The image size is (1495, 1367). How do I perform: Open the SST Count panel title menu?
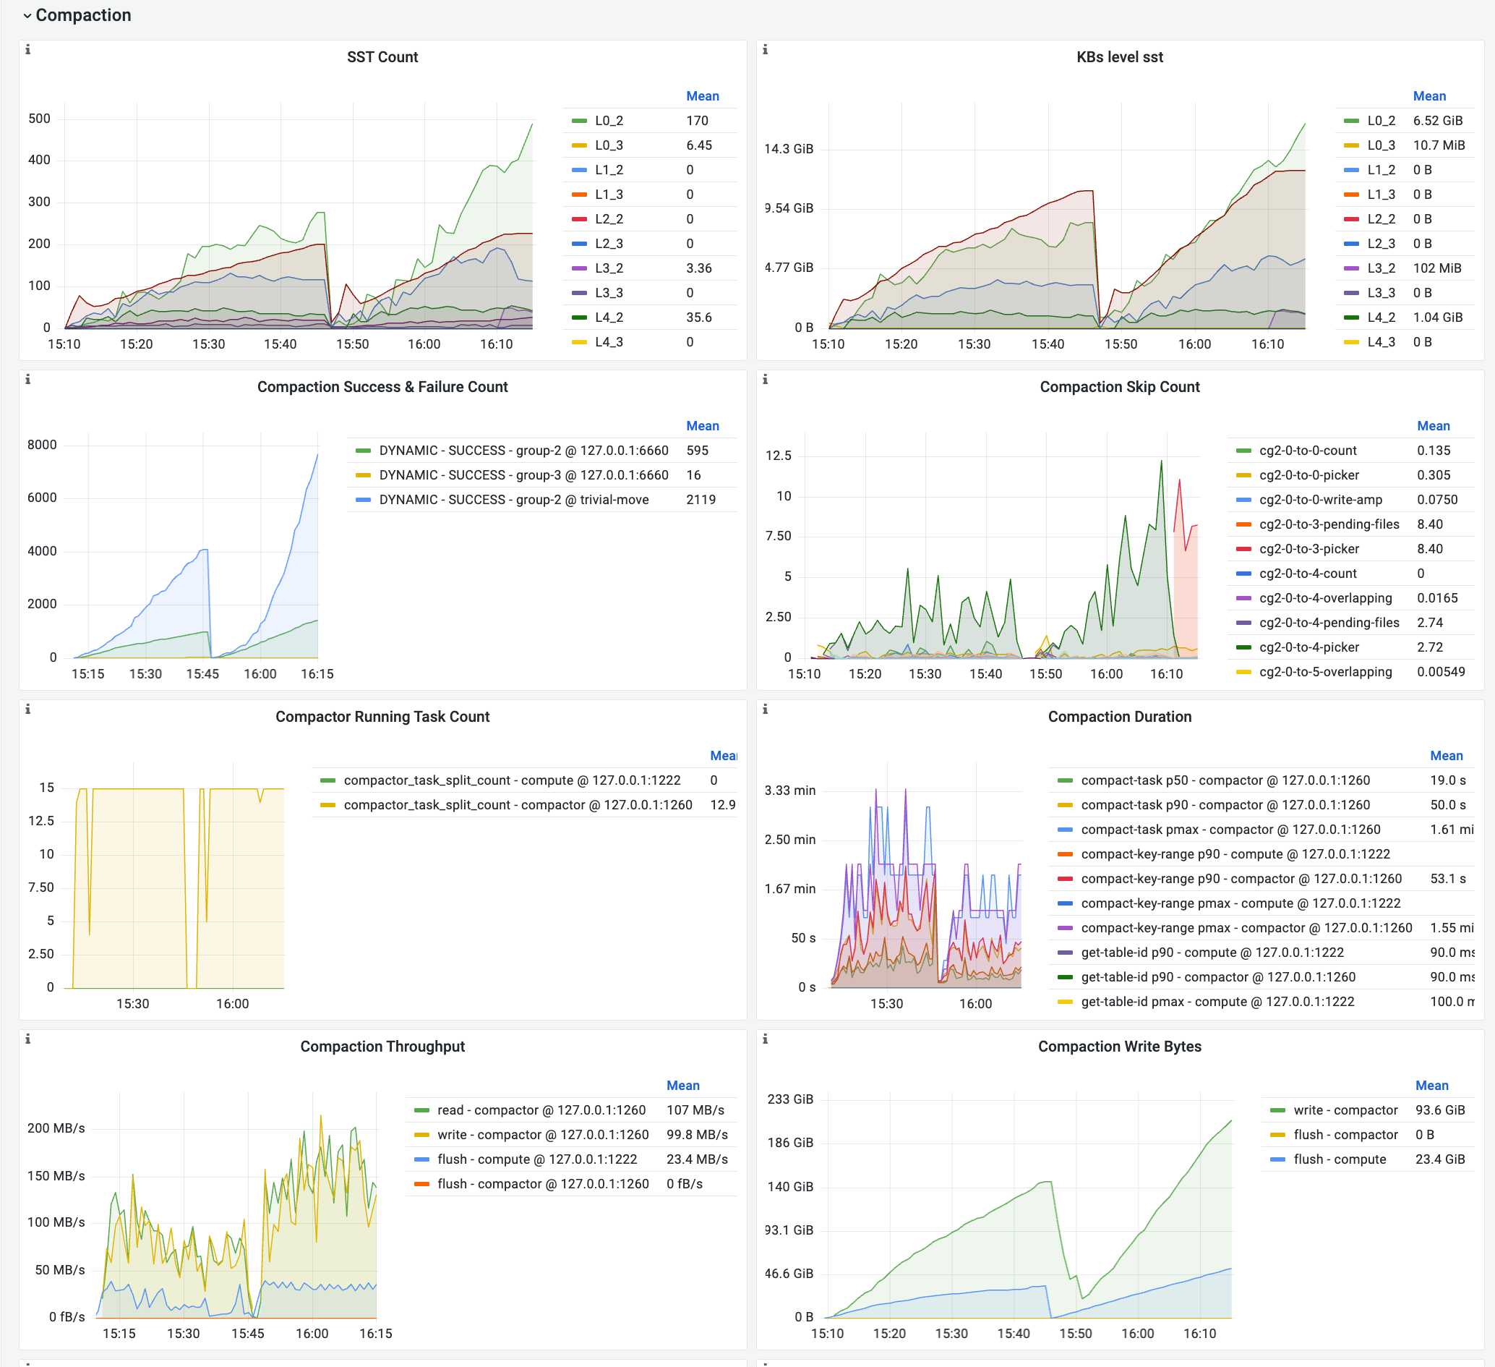(382, 56)
